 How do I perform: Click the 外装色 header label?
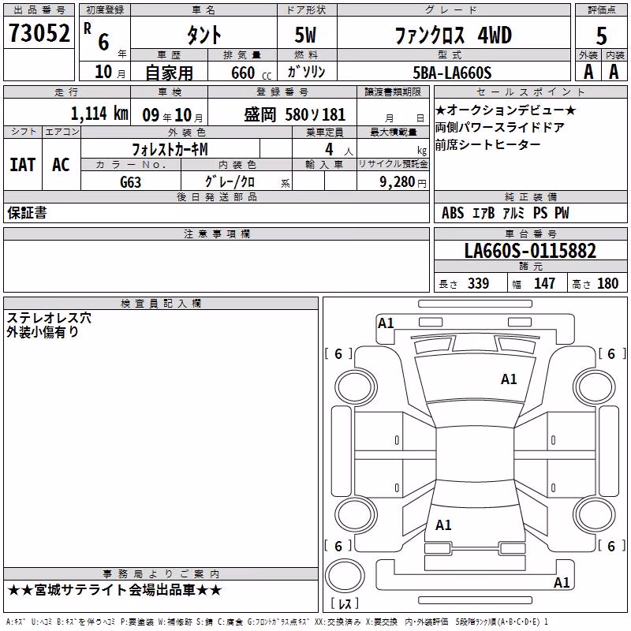tap(187, 133)
